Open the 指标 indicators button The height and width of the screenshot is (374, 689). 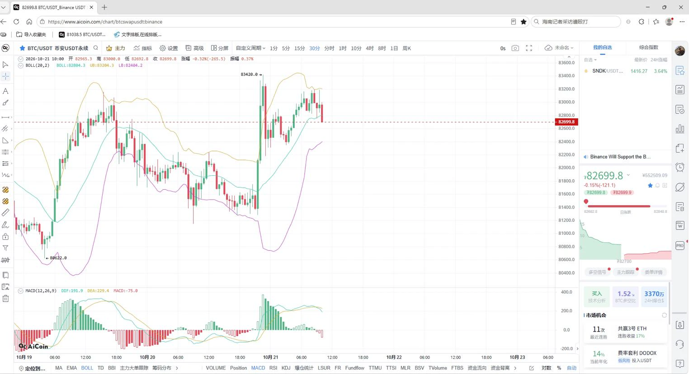tap(143, 48)
